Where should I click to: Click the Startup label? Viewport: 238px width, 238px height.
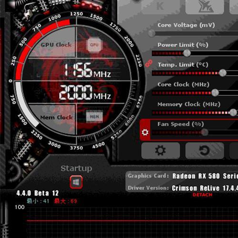click(x=76, y=169)
